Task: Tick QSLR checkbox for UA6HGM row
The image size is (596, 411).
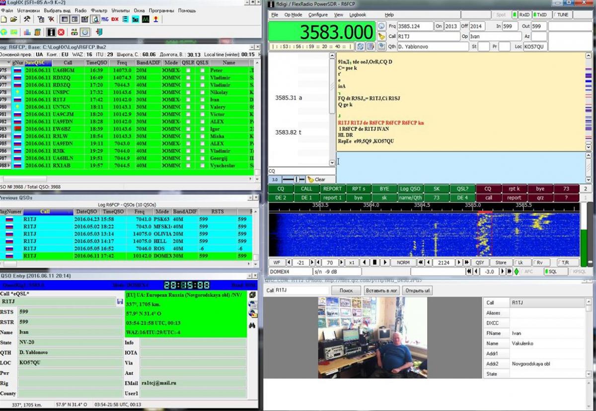Action: pyautogui.click(x=188, y=70)
